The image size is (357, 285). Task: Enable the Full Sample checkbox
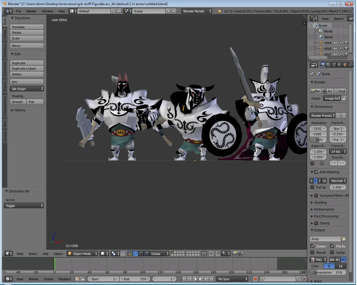[312, 187]
